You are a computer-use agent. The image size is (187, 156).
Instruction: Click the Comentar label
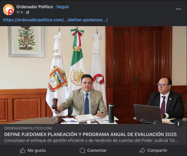coord(97,150)
